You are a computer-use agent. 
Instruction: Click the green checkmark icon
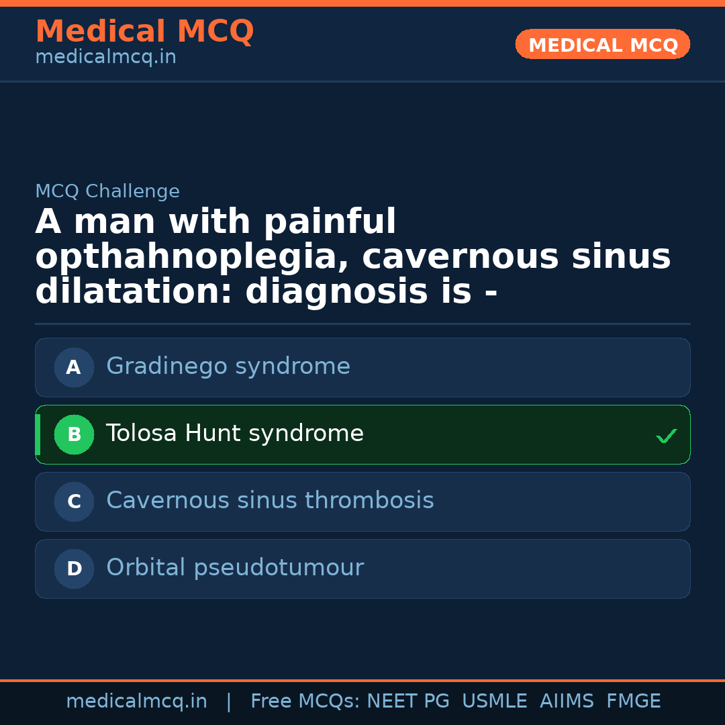(x=667, y=436)
